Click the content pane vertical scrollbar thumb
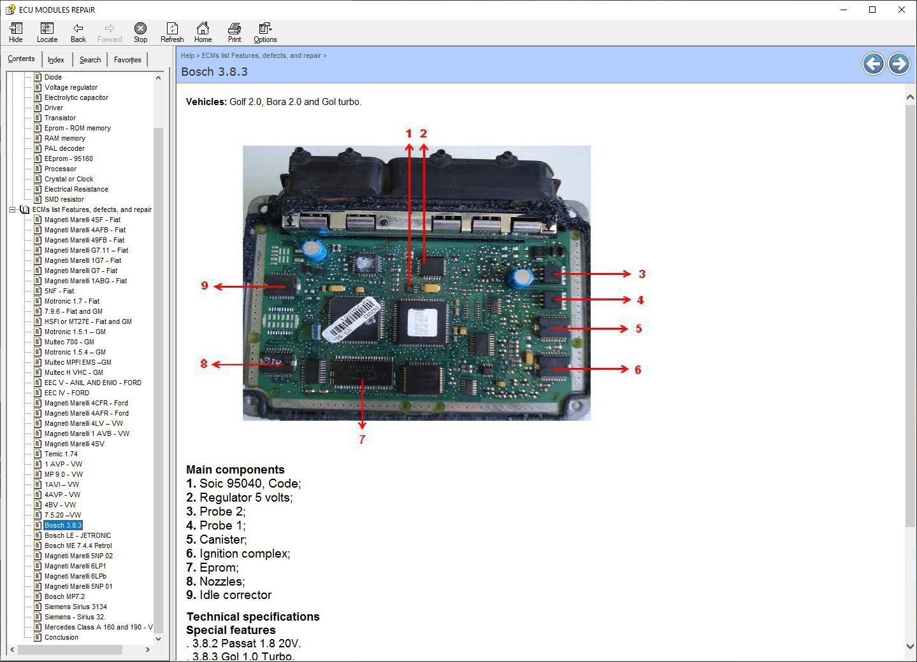The image size is (917, 662). click(910, 316)
